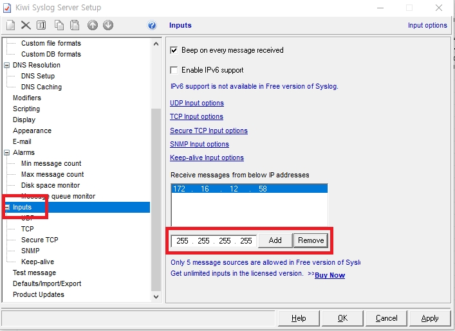Image resolution: width=455 pixels, height=331 pixels.
Task: Open UDP Input options link
Action: click(197, 103)
